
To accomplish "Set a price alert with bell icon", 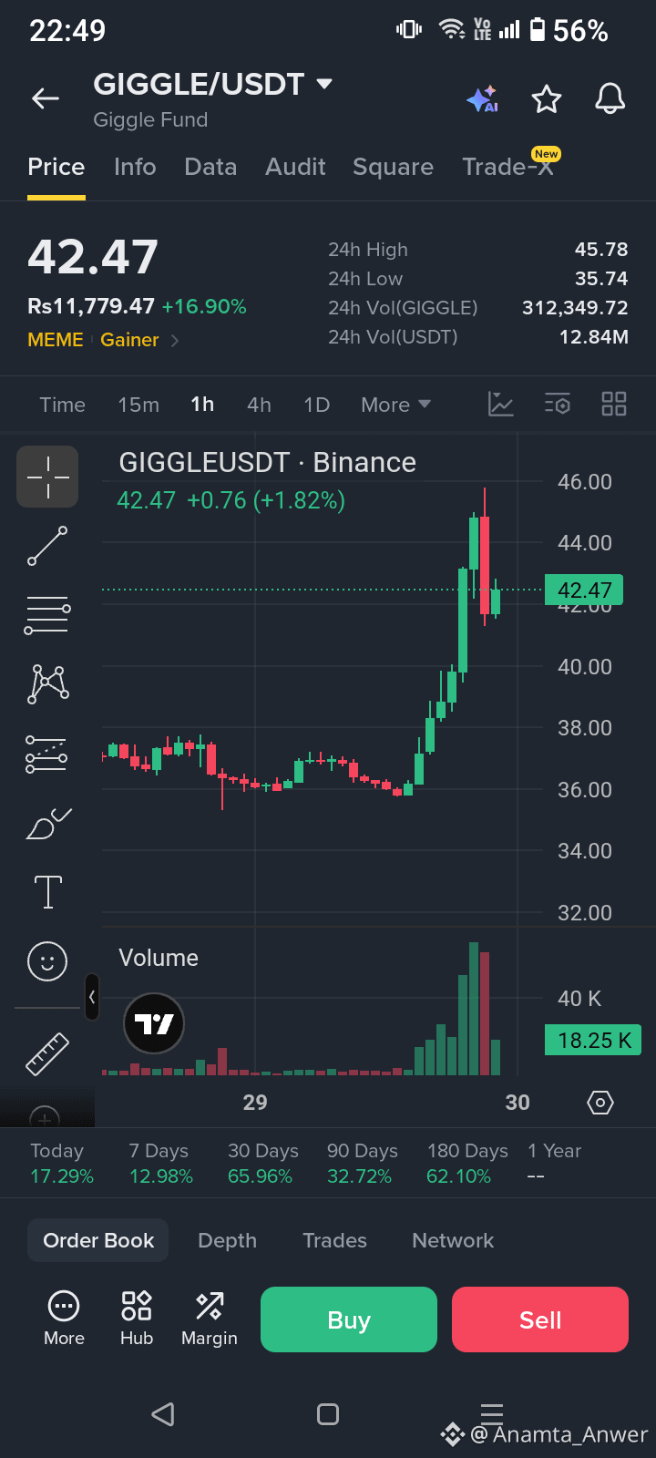I will click(x=610, y=98).
